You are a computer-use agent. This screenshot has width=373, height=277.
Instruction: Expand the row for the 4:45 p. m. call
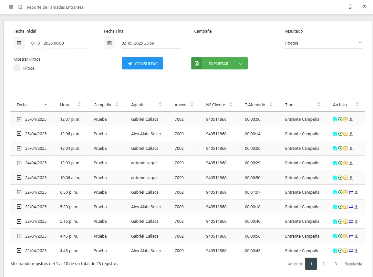19,251
